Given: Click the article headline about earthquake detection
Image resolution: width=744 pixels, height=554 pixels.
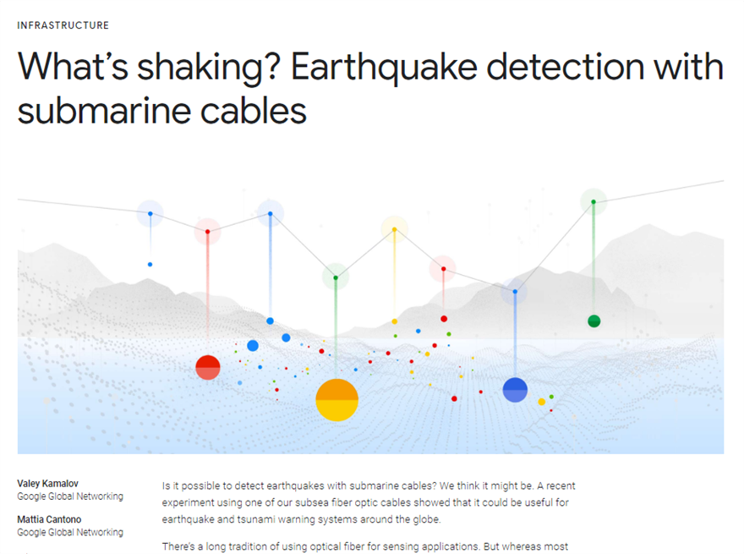Looking at the screenshot, I should point(370,89).
